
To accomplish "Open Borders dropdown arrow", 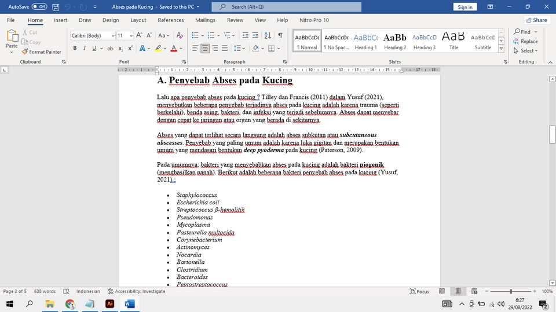I will coord(279,48).
